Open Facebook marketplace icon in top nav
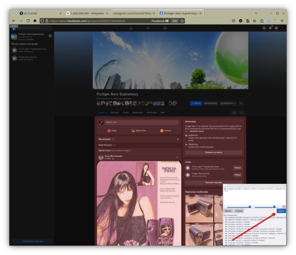This screenshot has width=296, height=255. (x=165, y=28)
